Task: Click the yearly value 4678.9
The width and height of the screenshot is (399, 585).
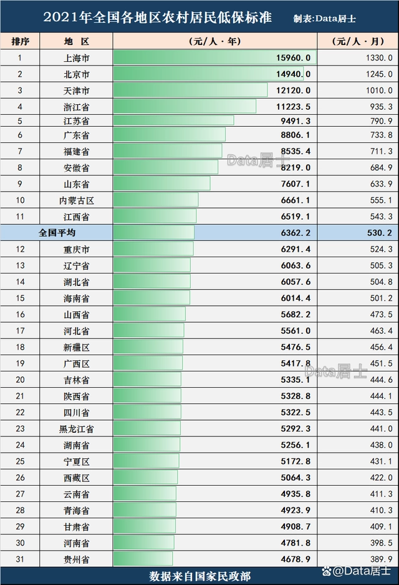Action: 296,559
